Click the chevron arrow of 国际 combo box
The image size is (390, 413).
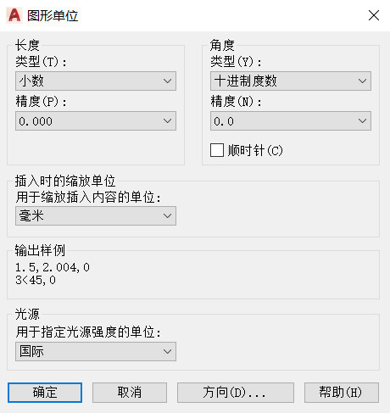coord(167,352)
